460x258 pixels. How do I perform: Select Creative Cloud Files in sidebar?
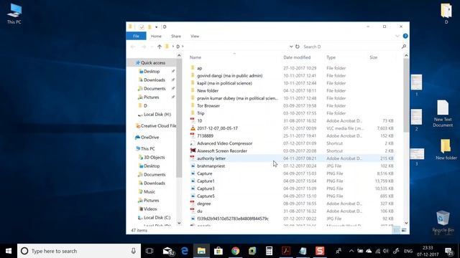click(x=158, y=126)
